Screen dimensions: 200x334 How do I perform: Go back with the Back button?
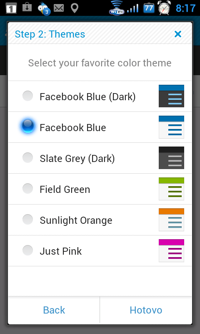click(x=54, y=310)
